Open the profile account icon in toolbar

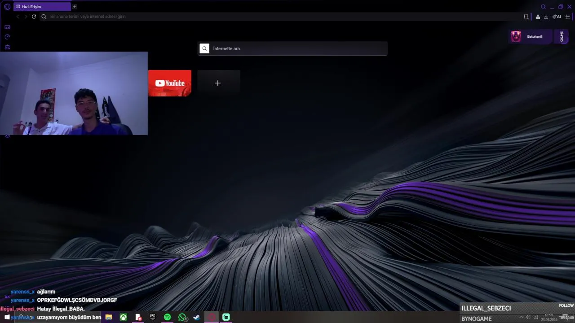tap(538, 17)
